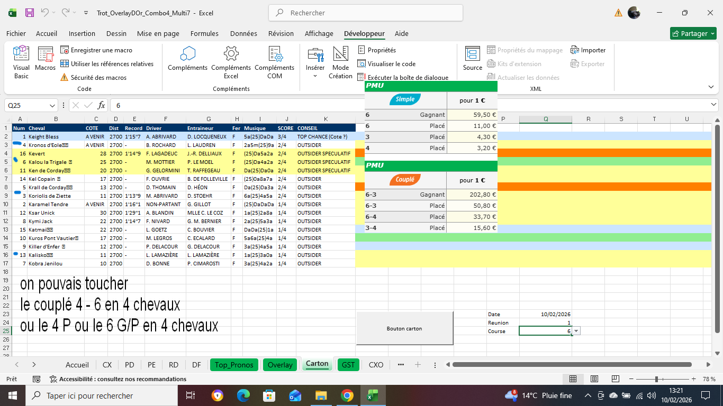Open File Explorer from the taskbar
This screenshot has width=723, height=406.
coord(321,395)
